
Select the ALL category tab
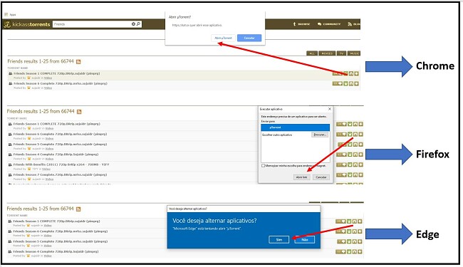(312, 53)
